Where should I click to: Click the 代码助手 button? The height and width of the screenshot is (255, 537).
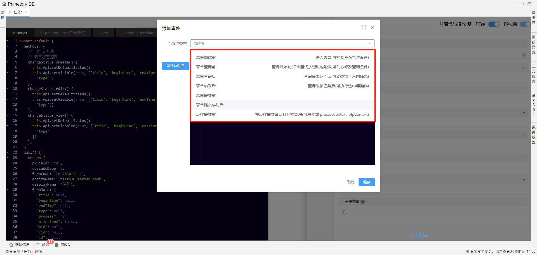pyautogui.click(x=176, y=66)
